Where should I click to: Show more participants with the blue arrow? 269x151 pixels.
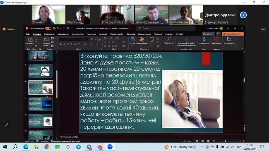tap(243, 15)
